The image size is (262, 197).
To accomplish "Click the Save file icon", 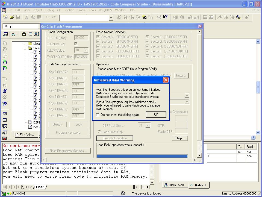I will (x=18, y=17).
